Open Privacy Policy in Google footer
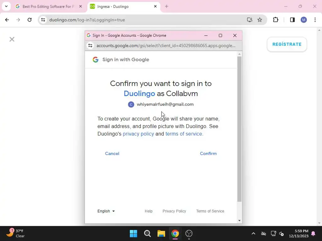Image resolution: width=322 pixels, height=241 pixels. tap(174, 211)
